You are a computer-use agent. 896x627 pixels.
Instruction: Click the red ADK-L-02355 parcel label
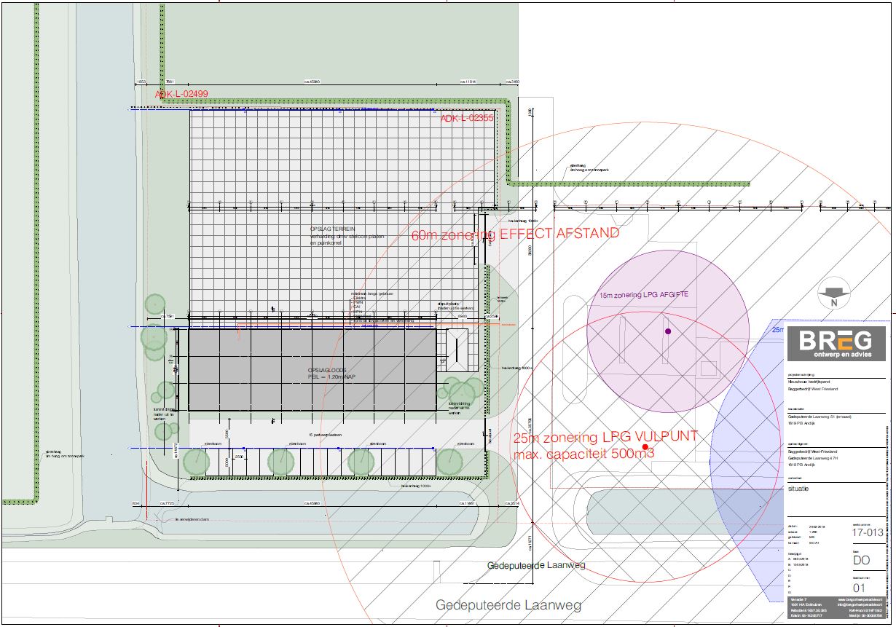pyautogui.click(x=468, y=117)
